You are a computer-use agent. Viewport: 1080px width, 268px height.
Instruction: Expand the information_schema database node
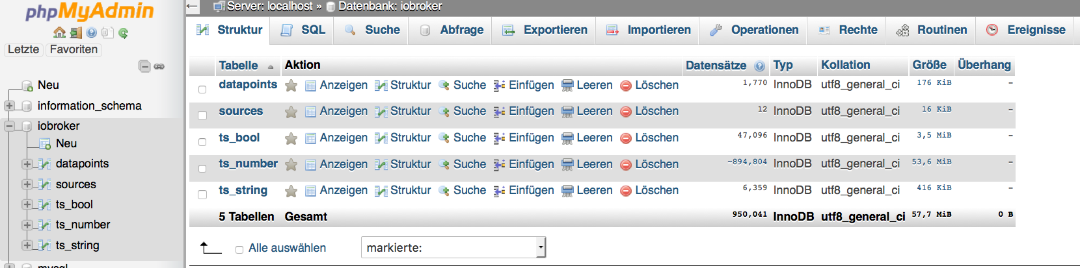9,106
